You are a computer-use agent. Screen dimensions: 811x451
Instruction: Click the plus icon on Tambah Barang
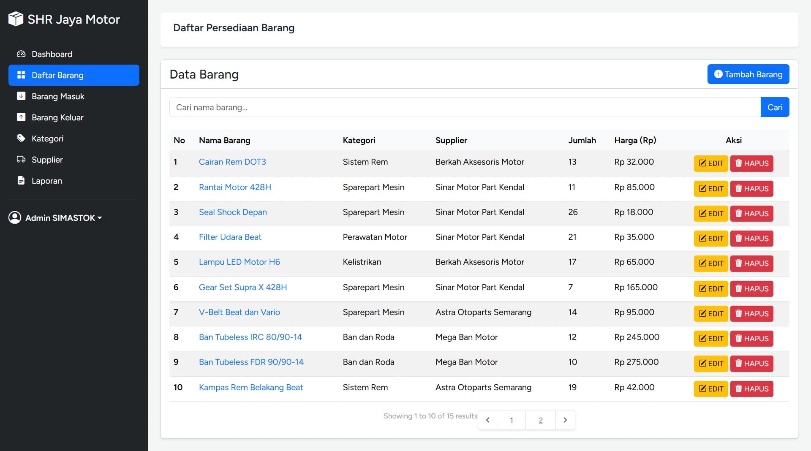coord(718,74)
